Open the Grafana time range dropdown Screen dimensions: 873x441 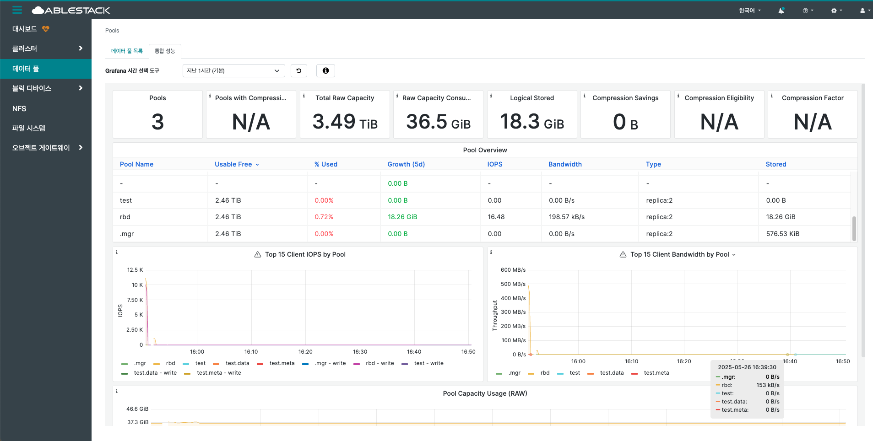(233, 70)
